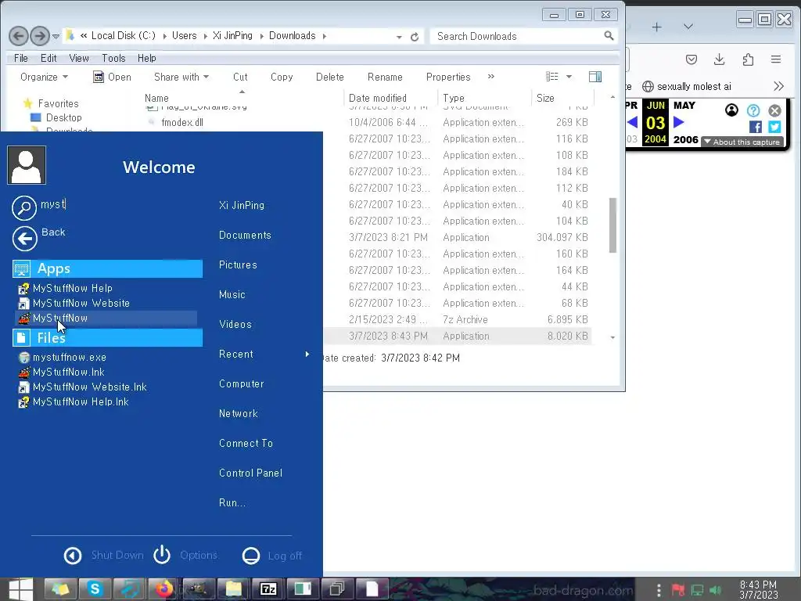Go to next Wayback capture arrow
The height and width of the screenshot is (601, 801).
(678, 122)
